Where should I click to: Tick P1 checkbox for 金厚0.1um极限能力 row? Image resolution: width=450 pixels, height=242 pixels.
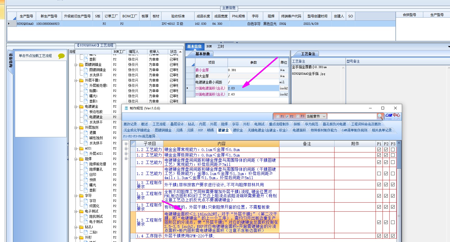click(379, 173)
